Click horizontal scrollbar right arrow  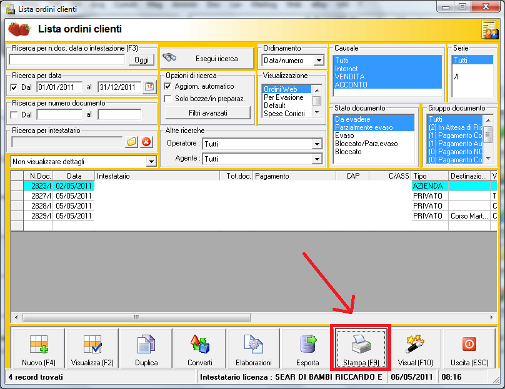[x=491, y=317]
